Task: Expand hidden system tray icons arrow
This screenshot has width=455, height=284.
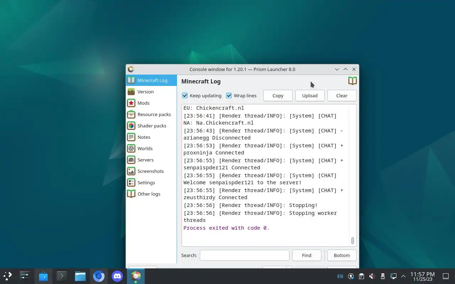Action: (x=403, y=276)
